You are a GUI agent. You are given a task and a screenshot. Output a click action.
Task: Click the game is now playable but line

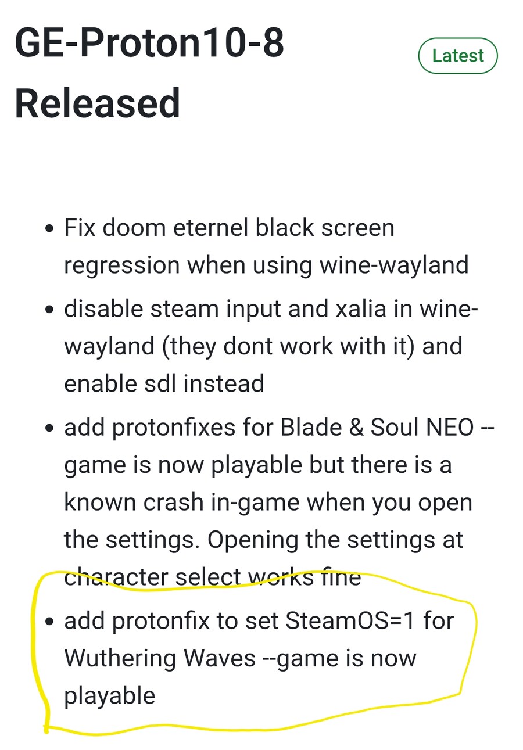pos(257,465)
